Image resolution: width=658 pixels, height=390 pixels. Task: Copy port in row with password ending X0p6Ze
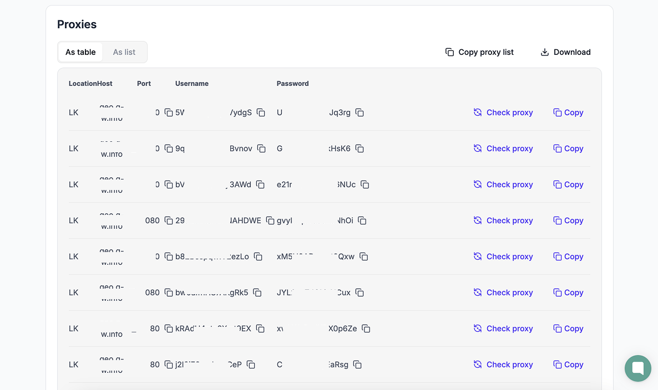169,329
